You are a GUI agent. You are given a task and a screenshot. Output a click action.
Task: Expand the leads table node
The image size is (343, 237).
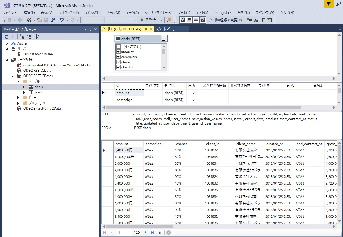pos(24,92)
